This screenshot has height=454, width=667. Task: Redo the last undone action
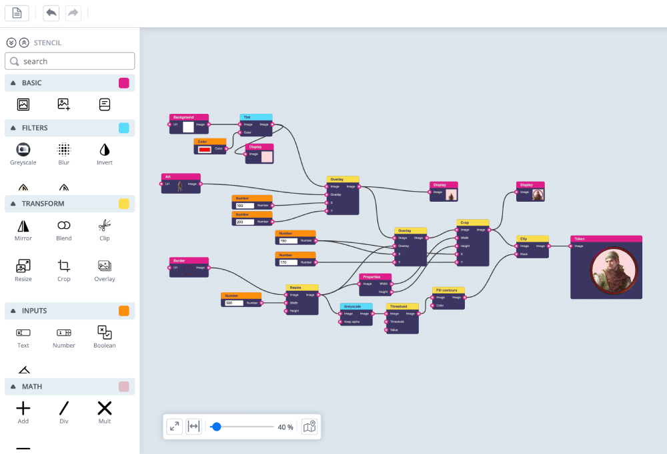pos(73,13)
